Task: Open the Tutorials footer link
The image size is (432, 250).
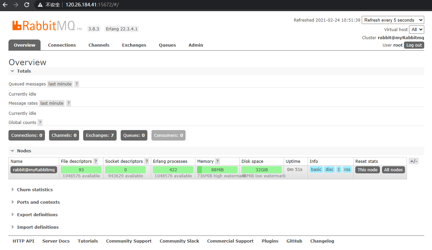Action: 88,241
